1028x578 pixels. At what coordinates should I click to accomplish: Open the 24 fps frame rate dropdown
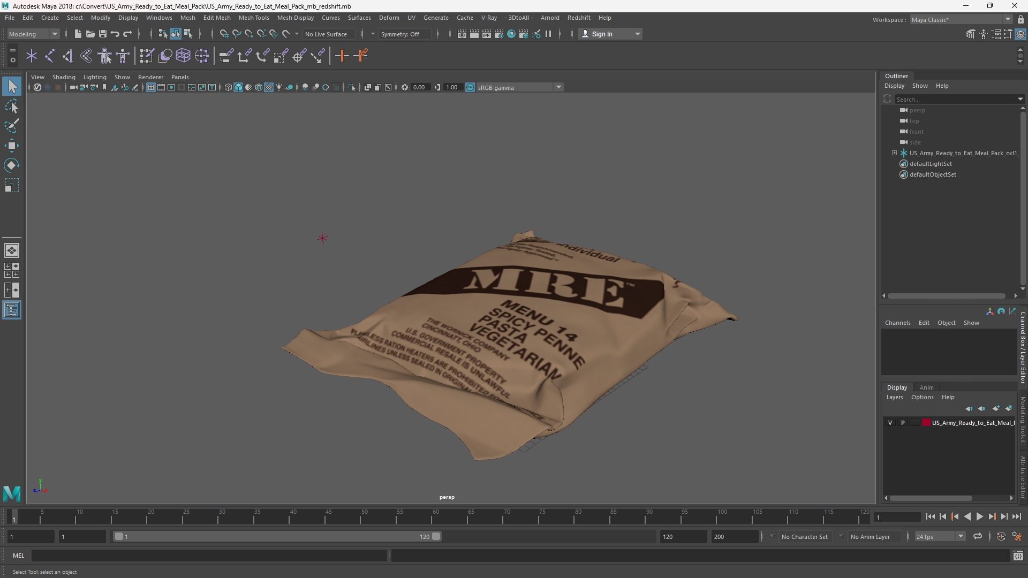pos(939,537)
